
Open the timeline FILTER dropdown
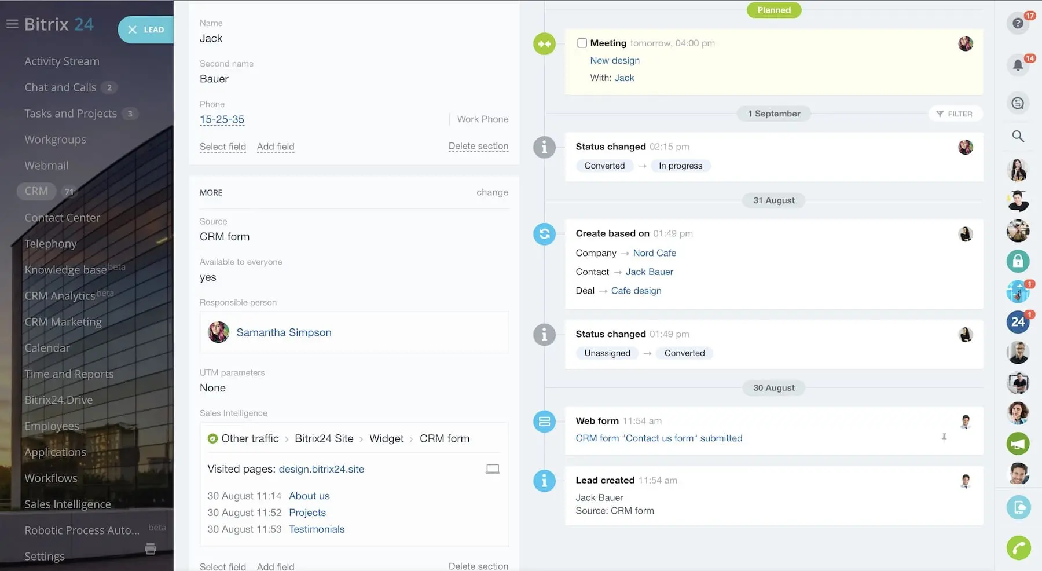pos(955,114)
